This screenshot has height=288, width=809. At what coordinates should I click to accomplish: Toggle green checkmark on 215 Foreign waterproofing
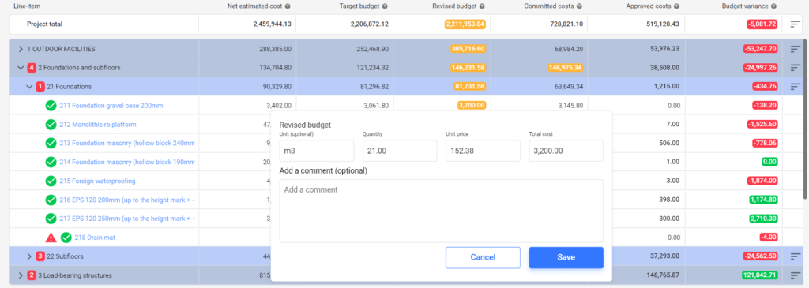51,181
